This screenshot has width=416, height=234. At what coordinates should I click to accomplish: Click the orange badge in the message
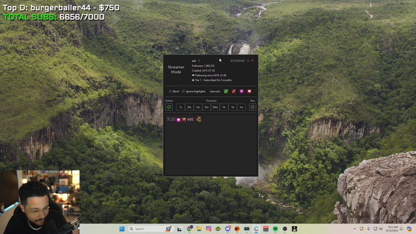(x=183, y=120)
